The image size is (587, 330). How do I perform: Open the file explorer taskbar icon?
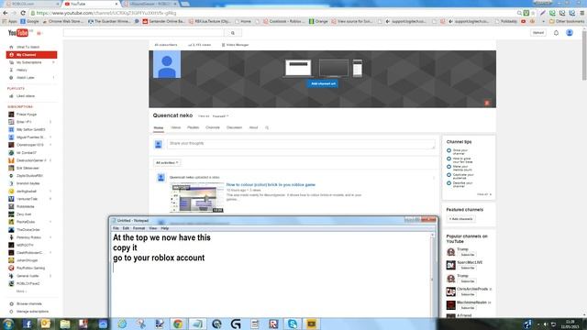[65, 324]
